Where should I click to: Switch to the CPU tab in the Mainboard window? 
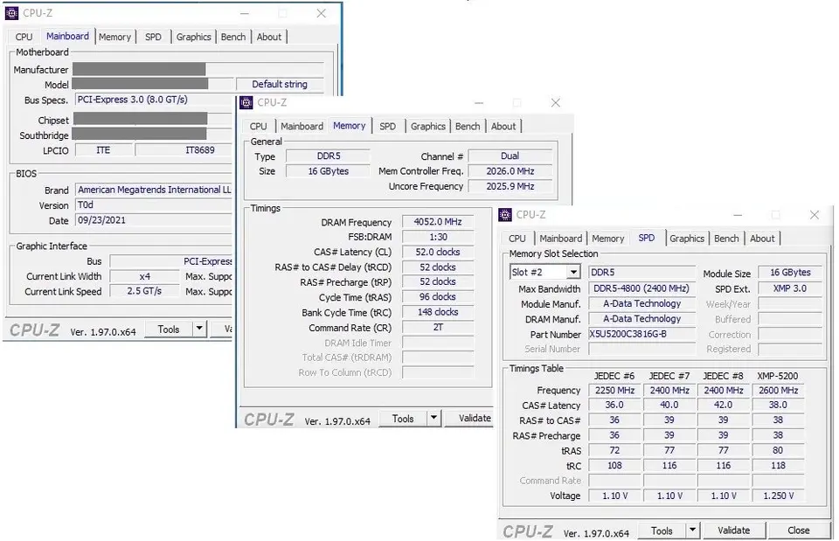coord(22,37)
